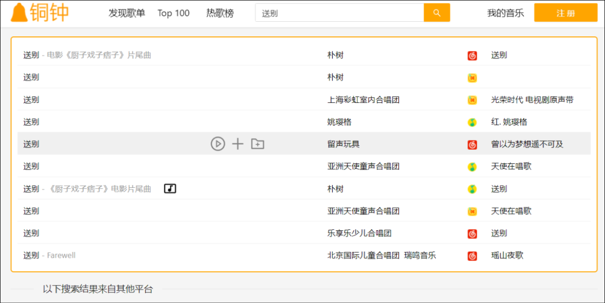This screenshot has height=303, width=605.
Task: Open the 发现歌单 menu item
Action: 127,13
